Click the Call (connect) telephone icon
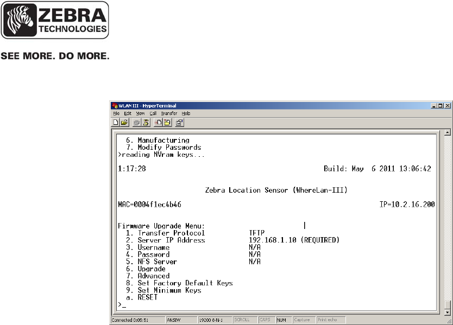This screenshot has height=325, width=453. [x=136, y=123]
